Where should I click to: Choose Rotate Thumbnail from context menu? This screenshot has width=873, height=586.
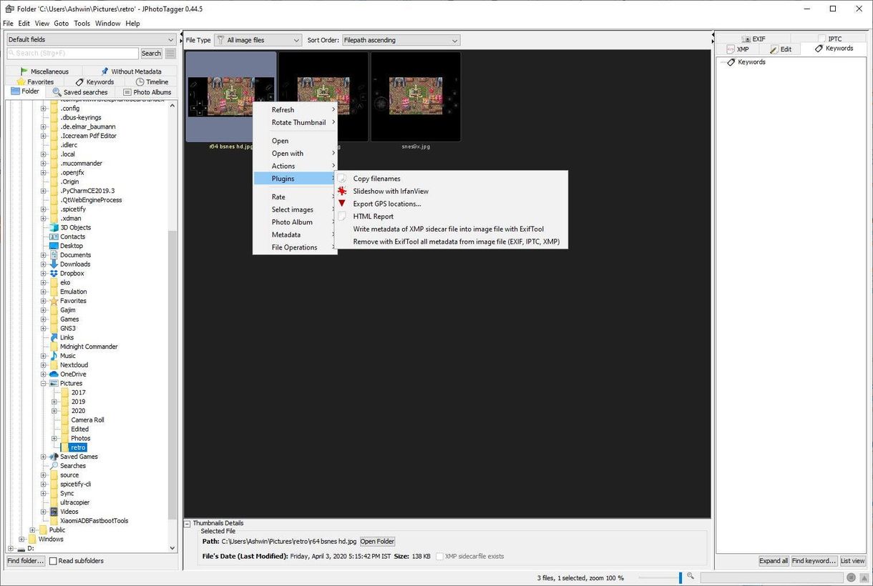click(x=295, y=123)
